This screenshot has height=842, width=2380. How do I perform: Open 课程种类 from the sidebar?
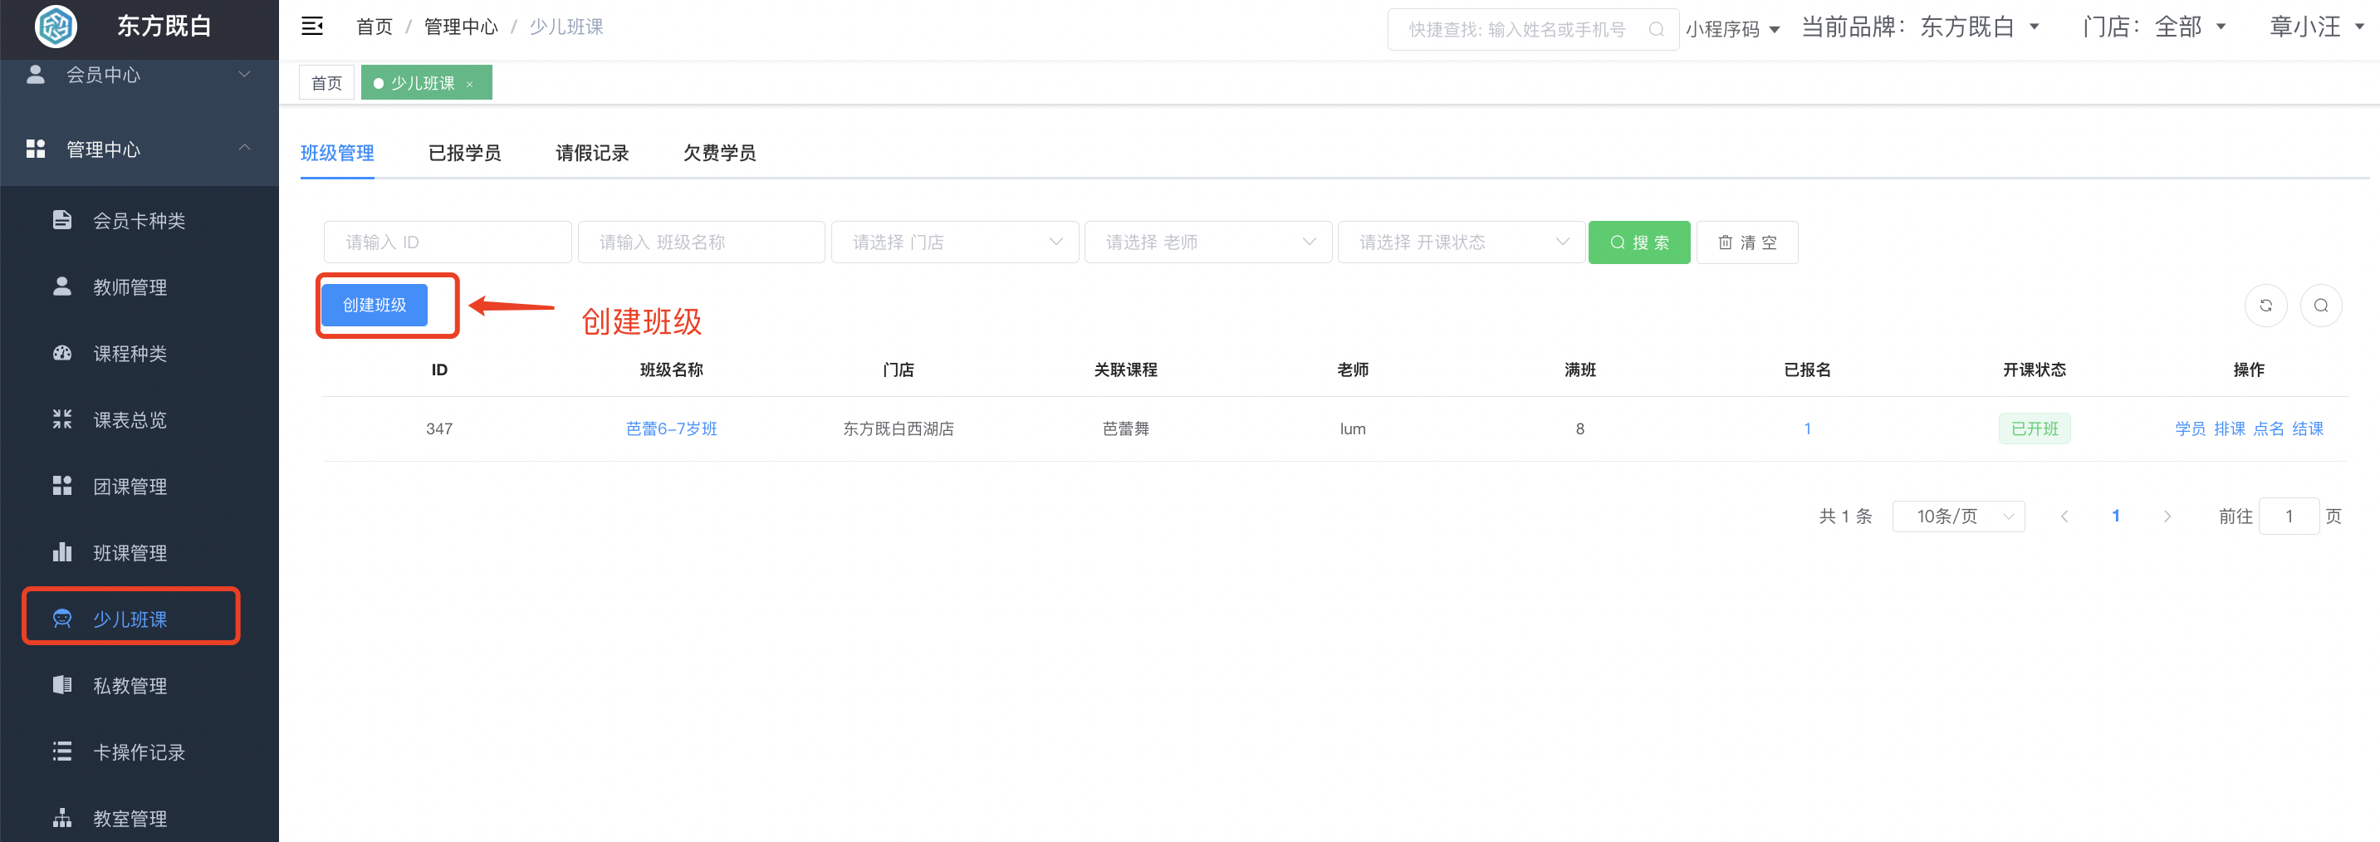coord(130,354)
